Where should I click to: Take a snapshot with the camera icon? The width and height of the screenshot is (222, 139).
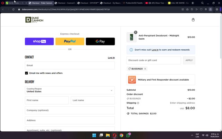(x=187, y=9)
